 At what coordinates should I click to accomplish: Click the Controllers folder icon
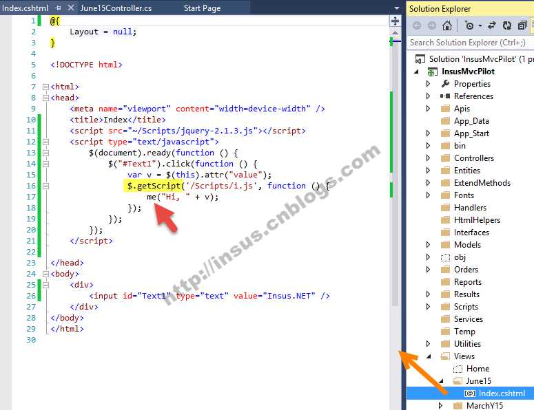click(445, 158)
